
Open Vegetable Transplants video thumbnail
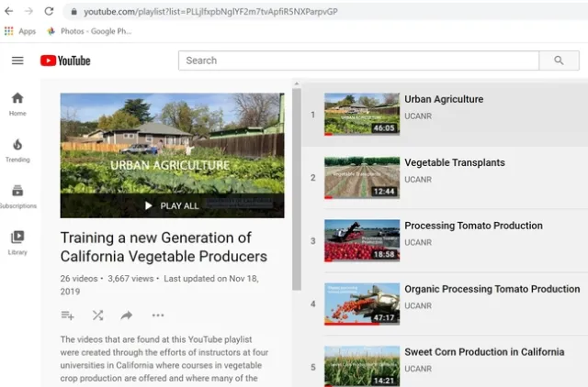click(361, 178)
